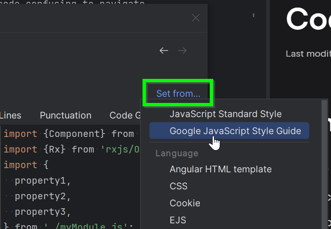
Task: Click the back arrow icon
Action: (164, 51)
